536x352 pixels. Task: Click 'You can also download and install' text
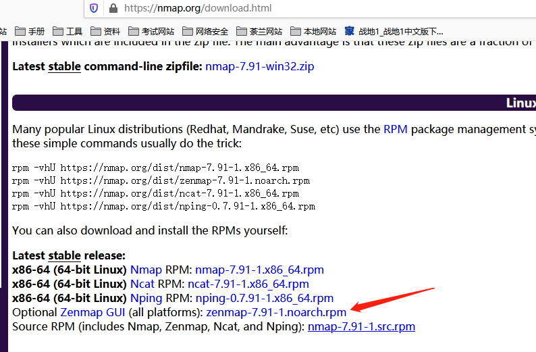point(150,230)
